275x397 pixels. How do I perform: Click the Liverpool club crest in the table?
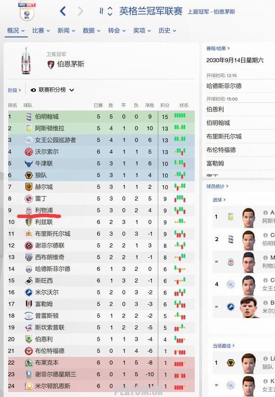click(28, 210)
